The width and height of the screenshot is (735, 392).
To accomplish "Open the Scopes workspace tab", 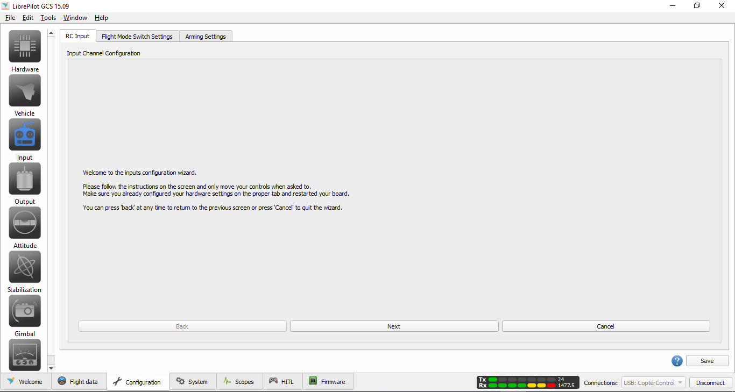I will coord(239,382).
